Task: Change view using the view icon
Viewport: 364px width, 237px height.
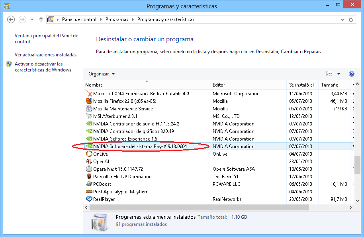Action: click(x=329, y=74)
